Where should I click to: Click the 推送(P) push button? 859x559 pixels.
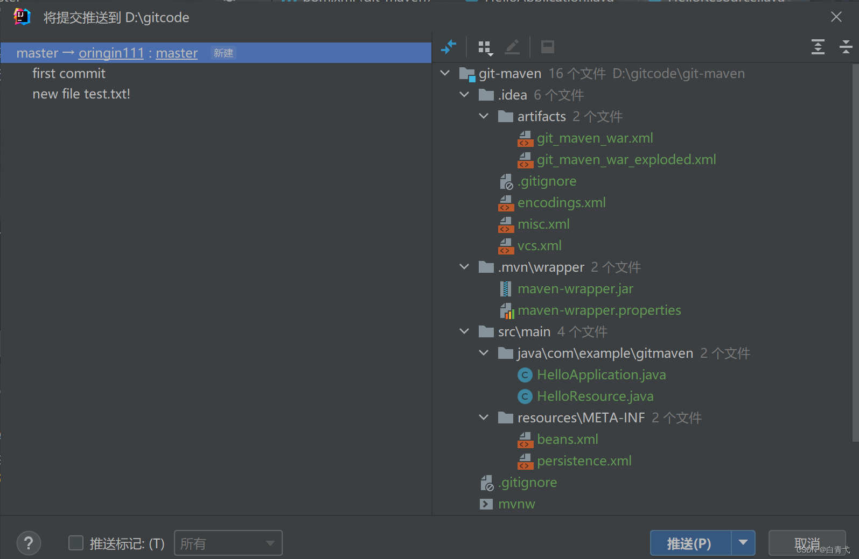coord(690,543)
